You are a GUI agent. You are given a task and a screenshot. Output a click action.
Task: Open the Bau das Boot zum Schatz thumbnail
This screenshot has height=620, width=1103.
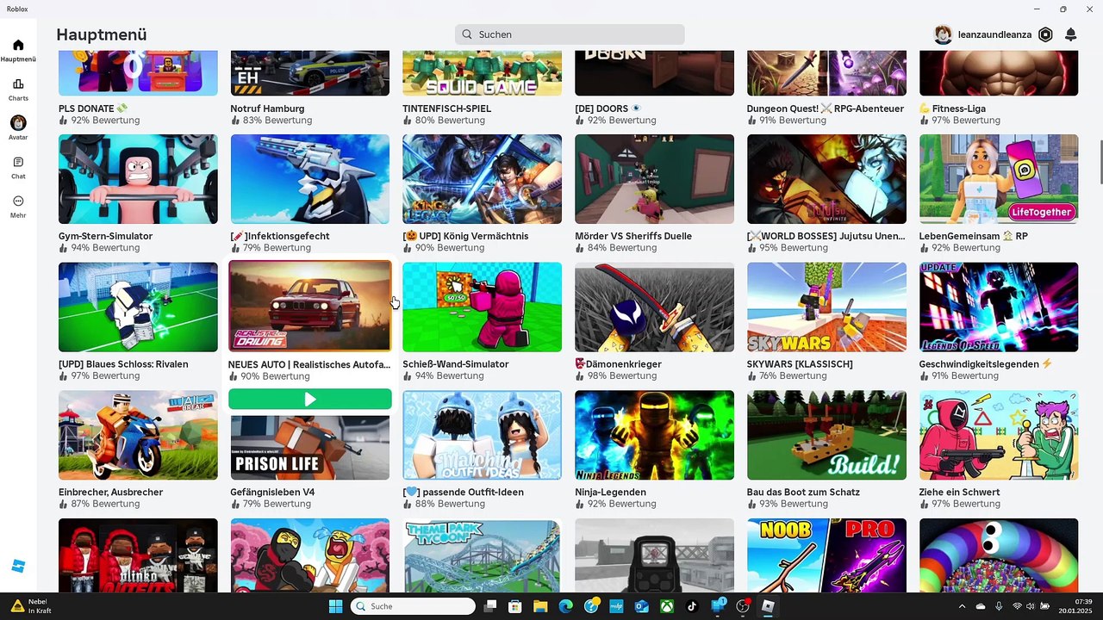pos(826,435)
